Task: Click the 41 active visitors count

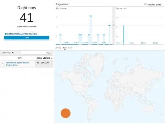Action: pyautogui.click(x=27, y=17)
